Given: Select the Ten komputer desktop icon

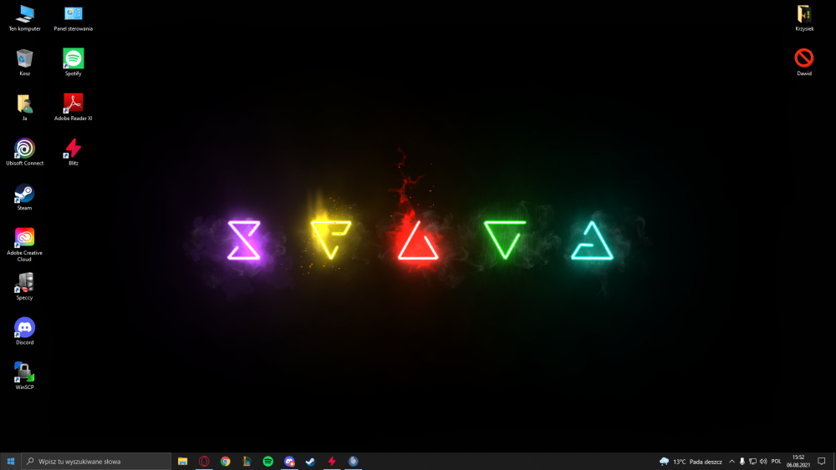Looking at the screenshot, I should tap(24, 18).
